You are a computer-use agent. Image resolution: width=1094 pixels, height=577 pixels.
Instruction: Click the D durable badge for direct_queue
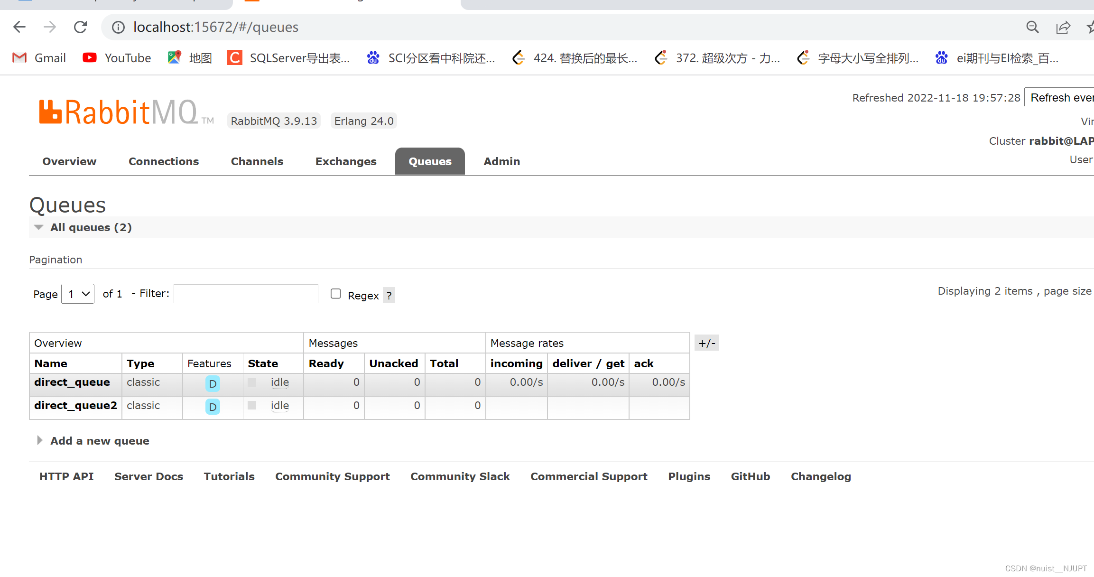coord(213,383)
